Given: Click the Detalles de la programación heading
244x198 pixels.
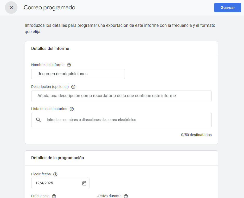Looking at the screenshot, I should pyautogui.click(x=57, y=158).
